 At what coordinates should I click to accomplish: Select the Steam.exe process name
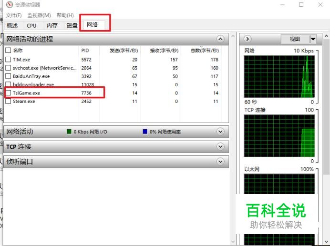(x=24, y=102)
